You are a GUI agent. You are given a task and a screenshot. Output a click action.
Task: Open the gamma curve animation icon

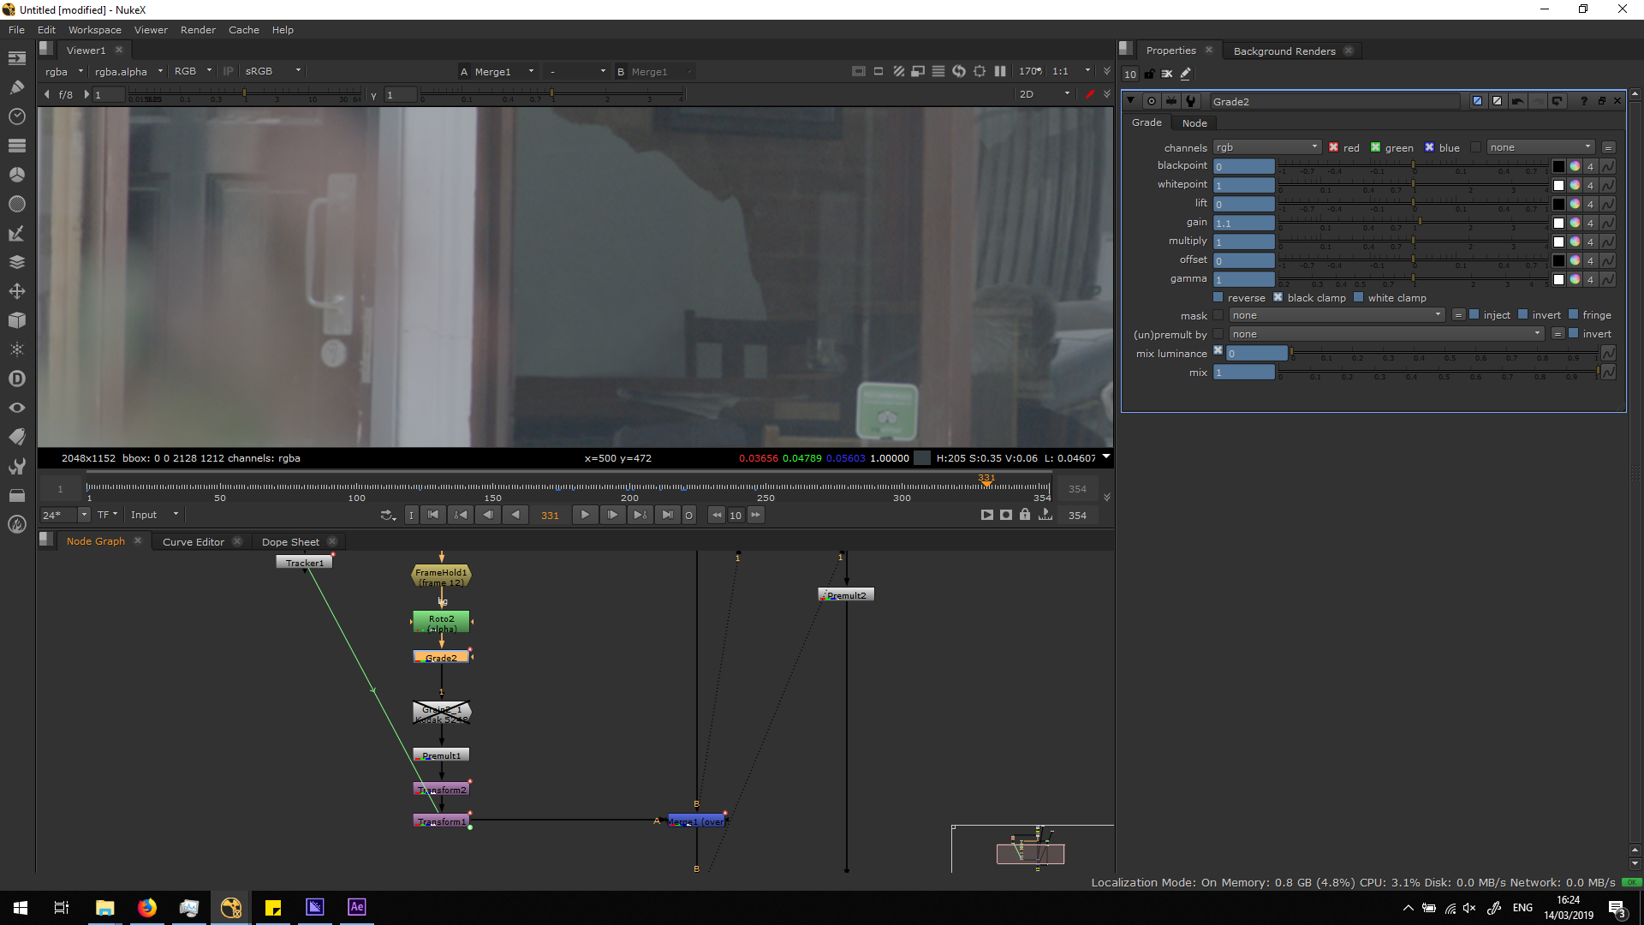click(x=1608, y=279)
